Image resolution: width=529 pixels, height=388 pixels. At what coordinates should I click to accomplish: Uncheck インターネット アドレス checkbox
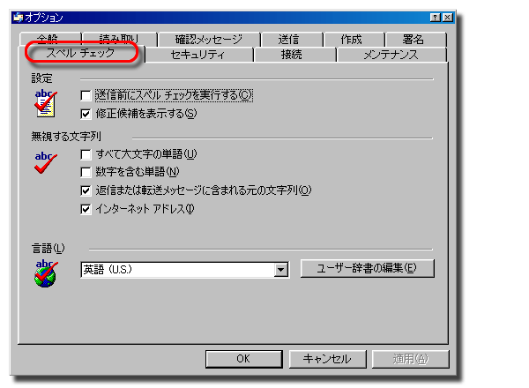[86, 209]
